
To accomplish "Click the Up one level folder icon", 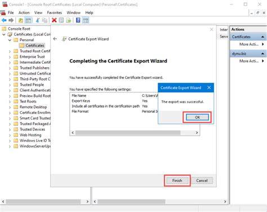I will pyautogui.click(x=21, y=20).
